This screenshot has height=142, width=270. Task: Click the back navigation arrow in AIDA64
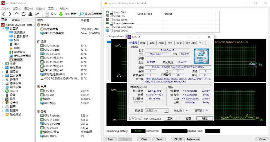3,14
